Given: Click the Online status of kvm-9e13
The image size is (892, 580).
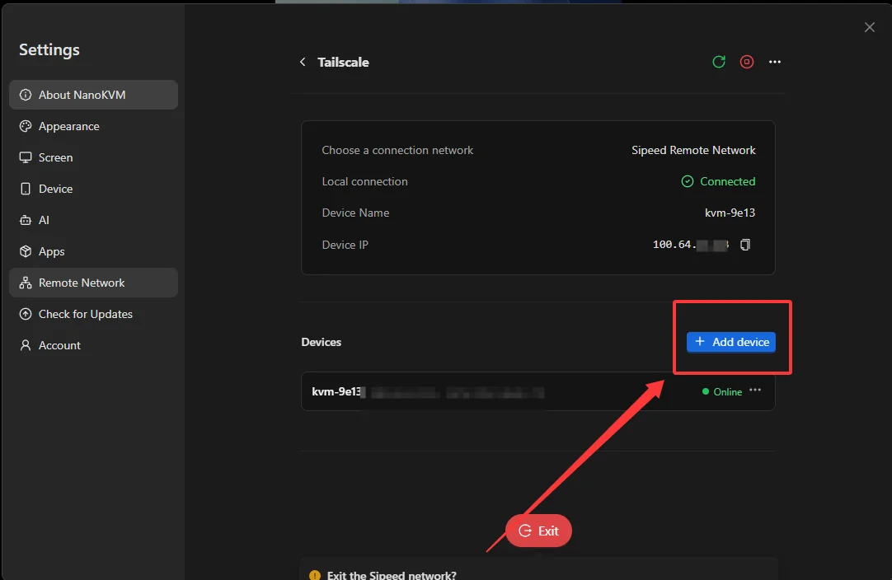Looking at the screenshot, I should click(x=722, y=392).
